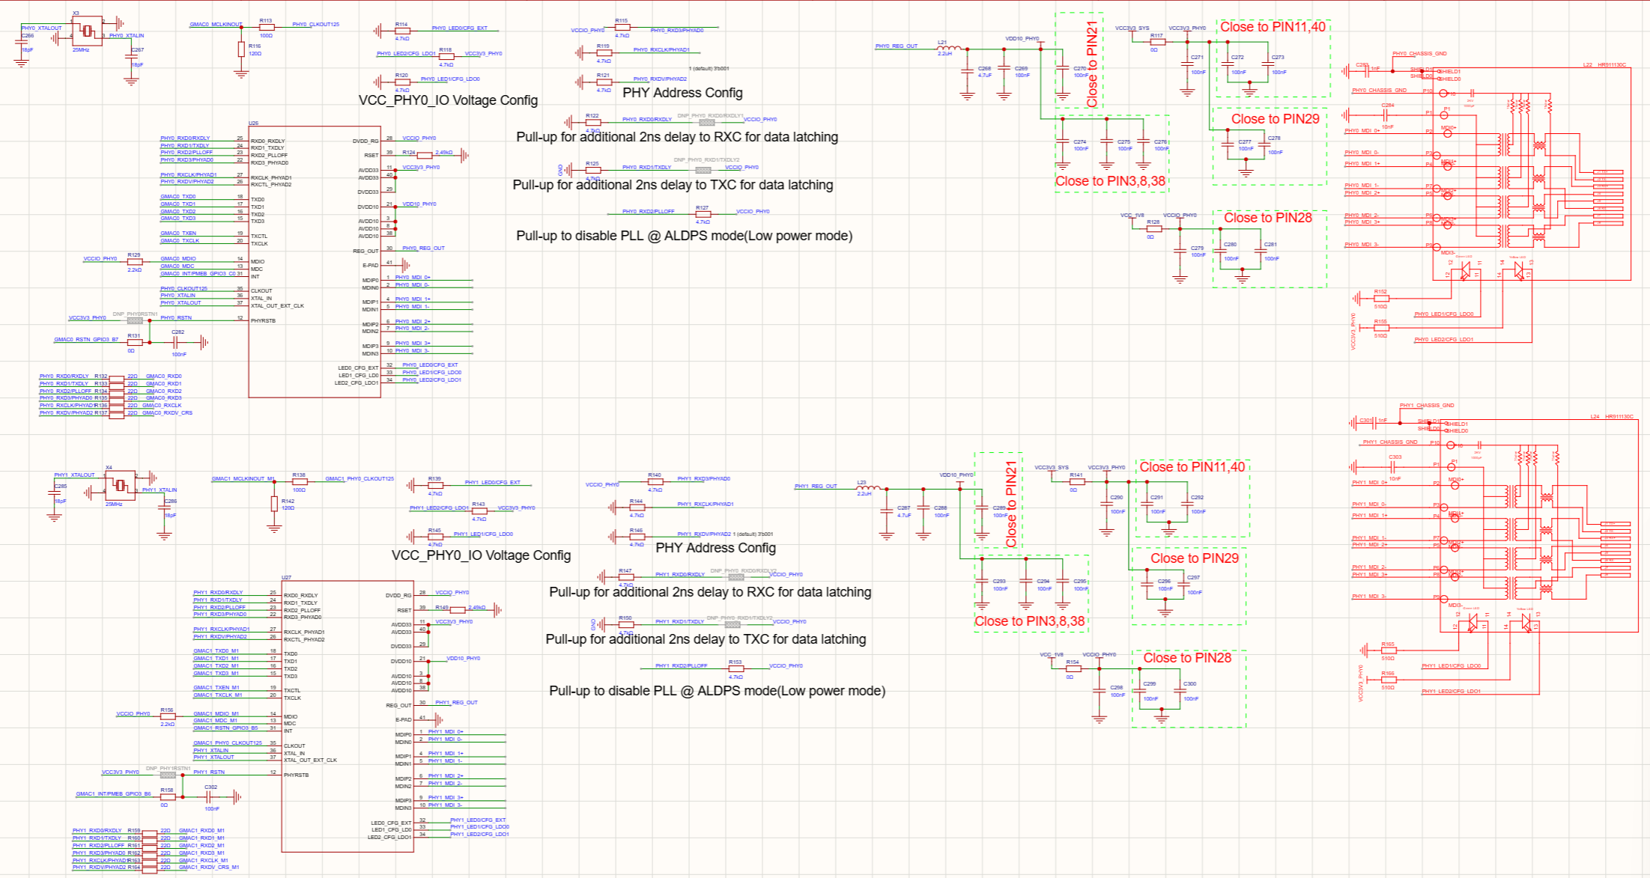This screenshot has height=878, width=1650.
Task: Select the U27 PHY chip body
Action: (348, 716)
